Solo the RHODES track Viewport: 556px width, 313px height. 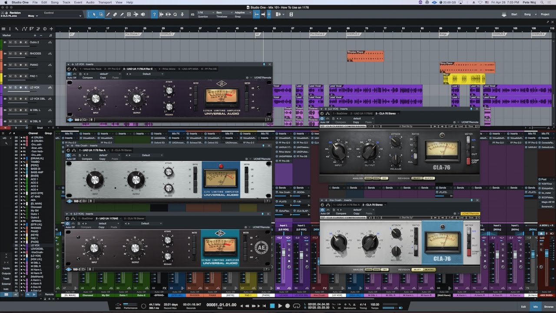coord(15,53)
